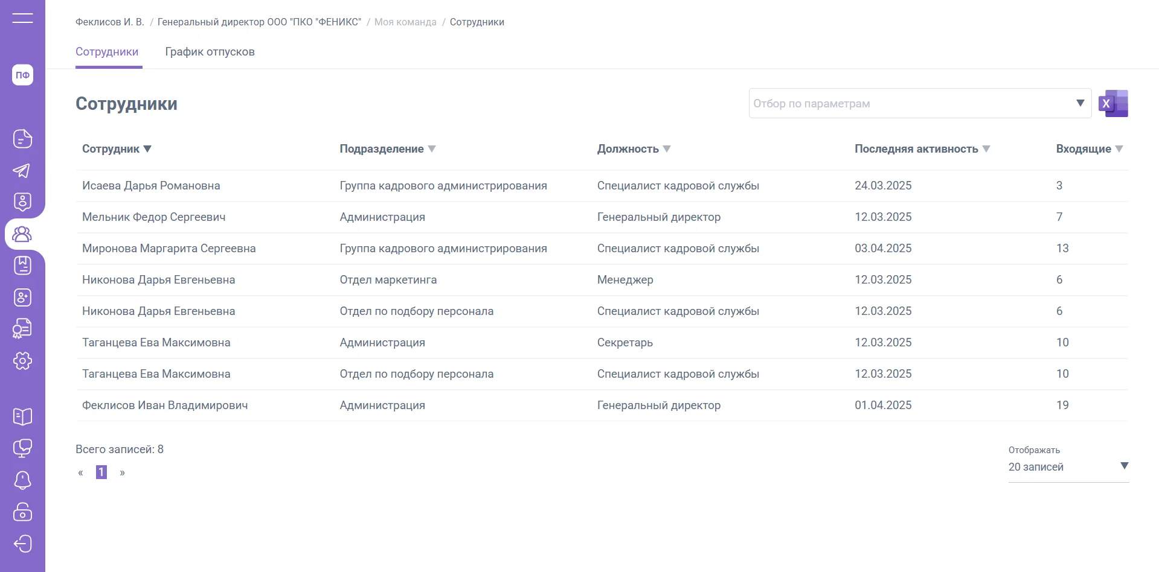Expand the Должность column filter arrow
Viewport: 1159px width, 572px height.
click(667, 149)
